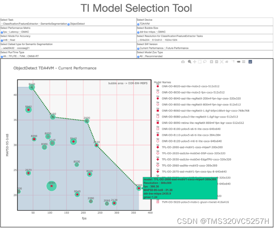Select ONNX-RT runtime type

tap(26, 57)
